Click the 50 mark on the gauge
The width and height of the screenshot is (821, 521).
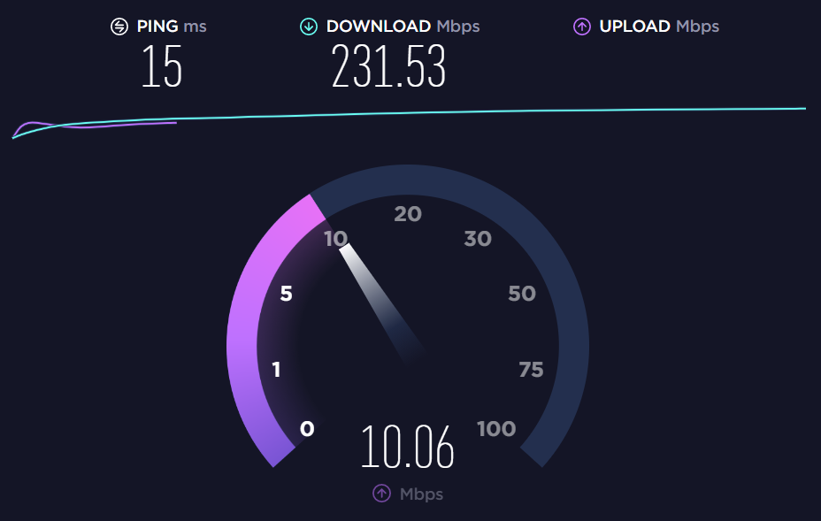coord(521,293)
